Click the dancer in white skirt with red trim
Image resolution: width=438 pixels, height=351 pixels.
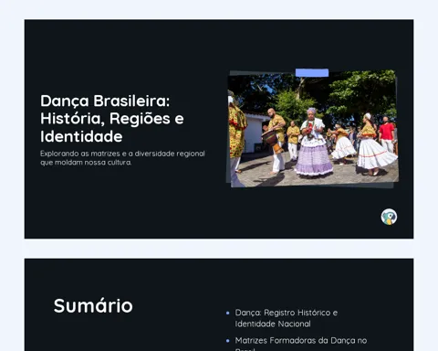376,145
